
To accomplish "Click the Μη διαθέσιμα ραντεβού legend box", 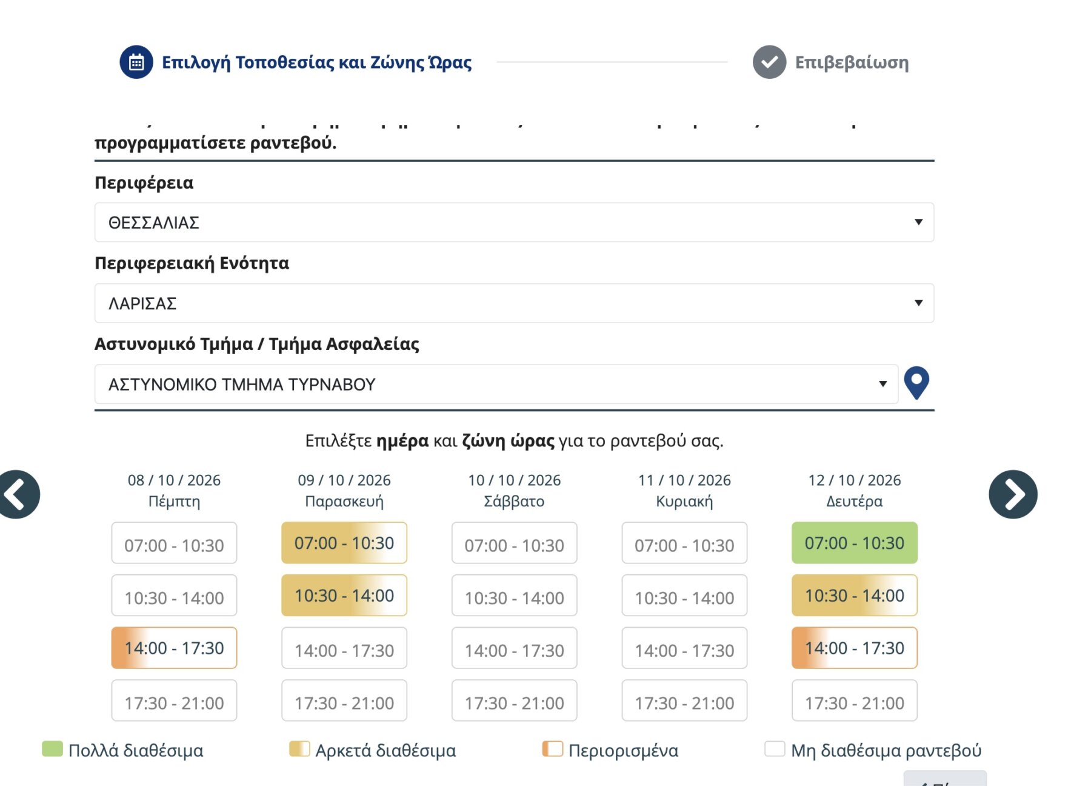I will pyautogui.click(x=775, y=749).
